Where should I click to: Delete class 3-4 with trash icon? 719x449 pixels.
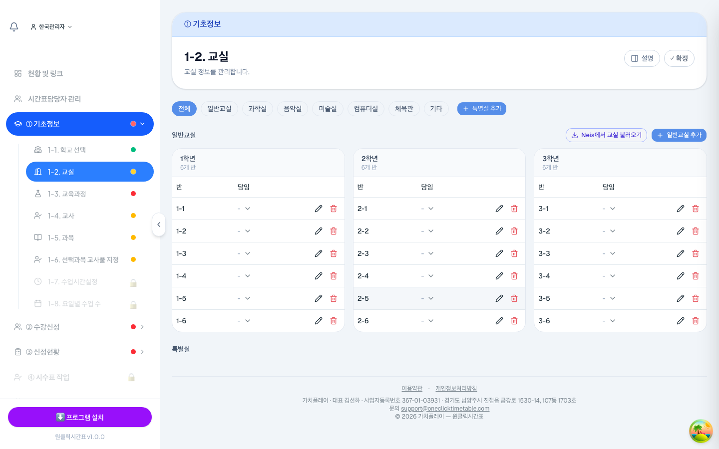(696, 276)
